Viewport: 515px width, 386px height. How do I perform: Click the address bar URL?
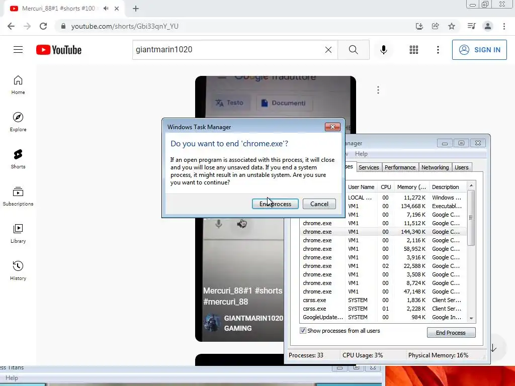pyautogui.click(x=125, y=26)
